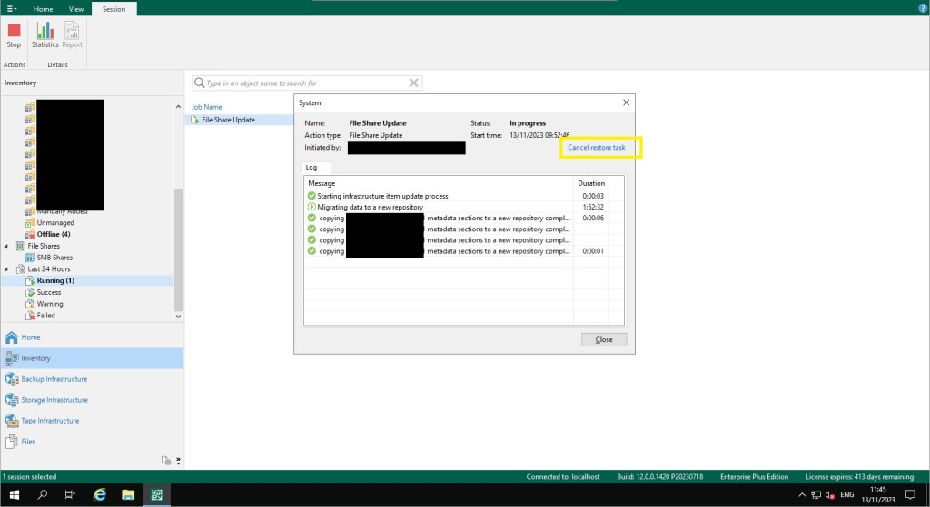Click the Duration column header
930x507 pixels.
pos(590,183)
